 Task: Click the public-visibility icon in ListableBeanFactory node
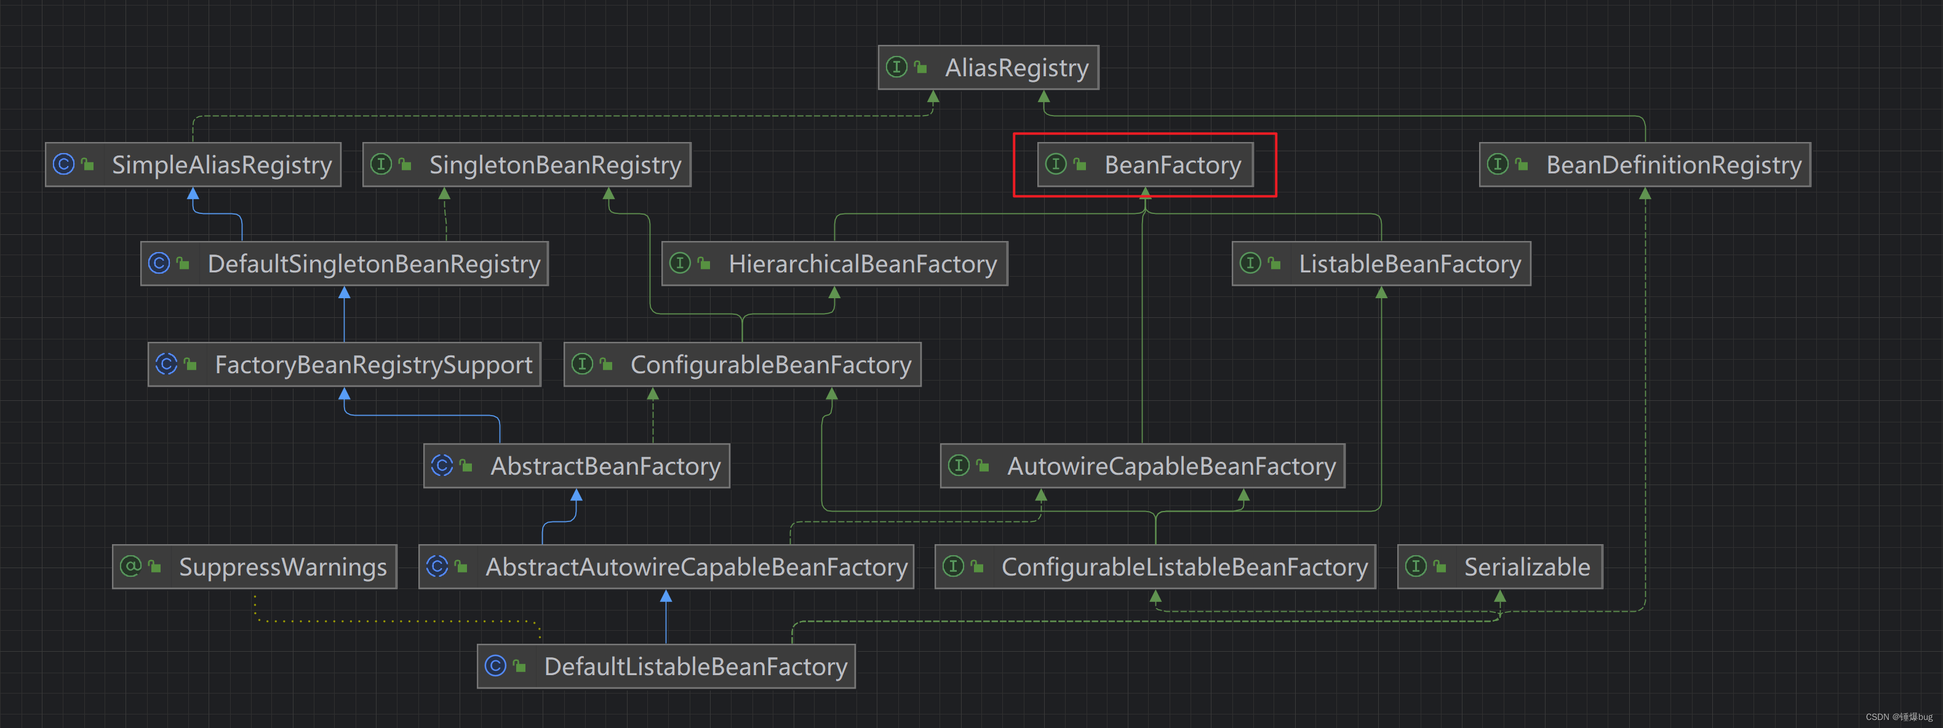point(1275,264)
